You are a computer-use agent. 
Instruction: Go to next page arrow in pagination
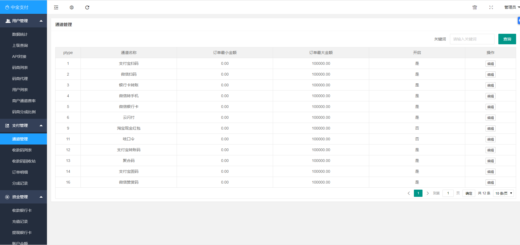pos(428,193)
